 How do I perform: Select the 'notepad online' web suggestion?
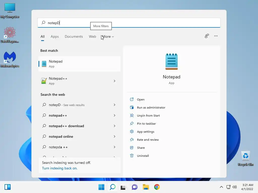(79, 136)
